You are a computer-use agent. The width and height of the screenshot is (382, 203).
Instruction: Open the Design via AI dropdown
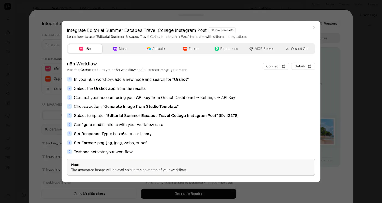click(92, 8)
